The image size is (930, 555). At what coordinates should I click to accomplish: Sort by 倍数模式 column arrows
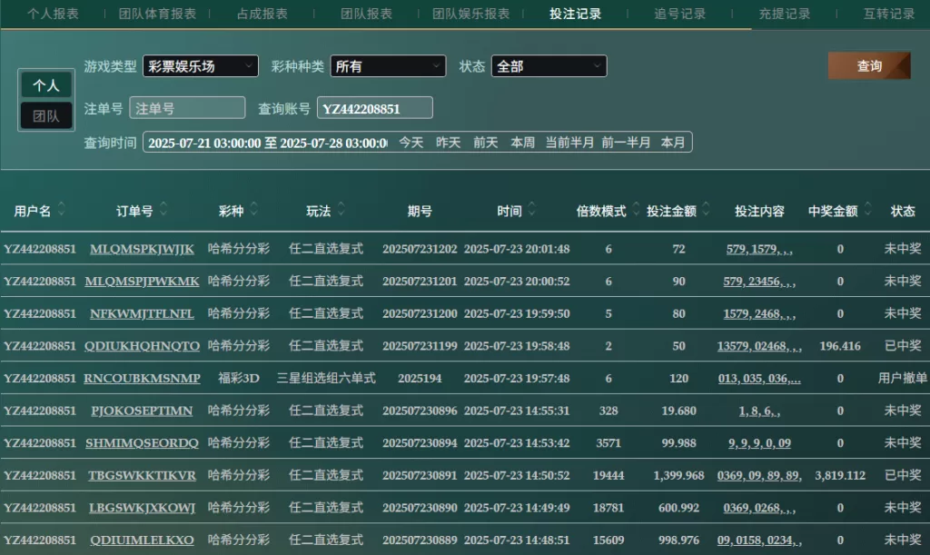[636, 209]
